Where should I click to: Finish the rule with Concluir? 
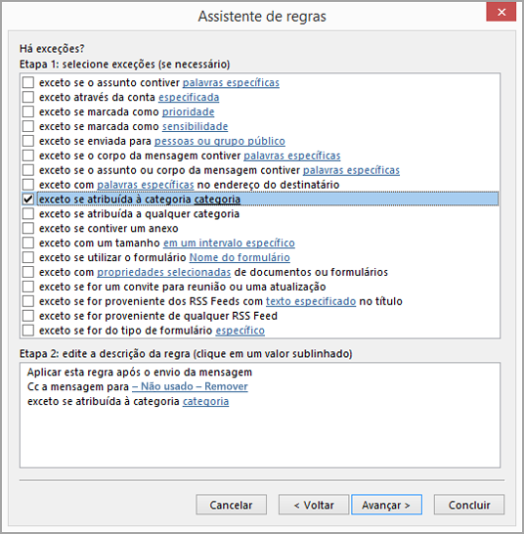469,505
